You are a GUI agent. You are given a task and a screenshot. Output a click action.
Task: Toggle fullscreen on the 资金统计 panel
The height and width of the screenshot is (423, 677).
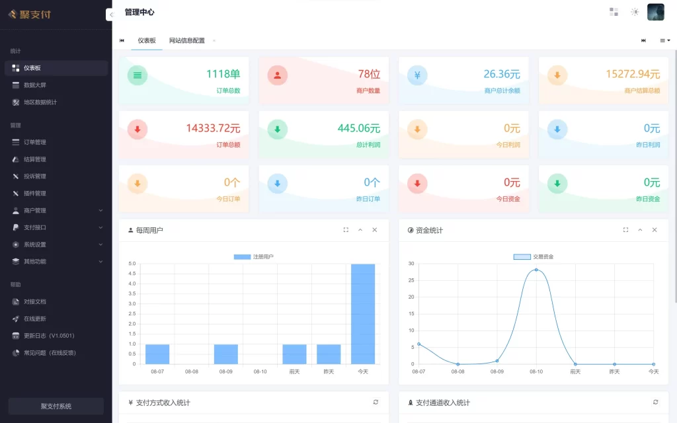coord(625,230)
